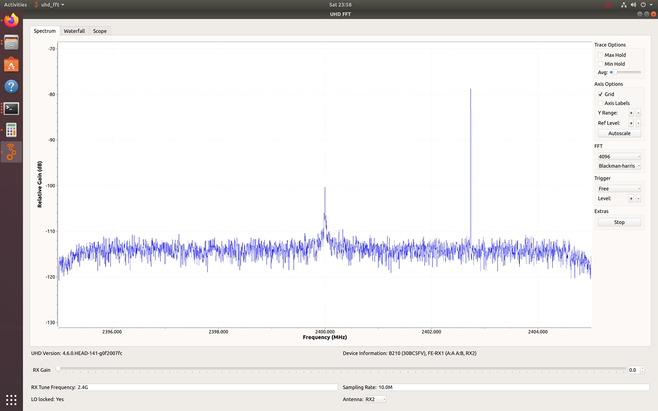
Task: Open the Files manager dock icon
Action: click(x=12, y=42)
